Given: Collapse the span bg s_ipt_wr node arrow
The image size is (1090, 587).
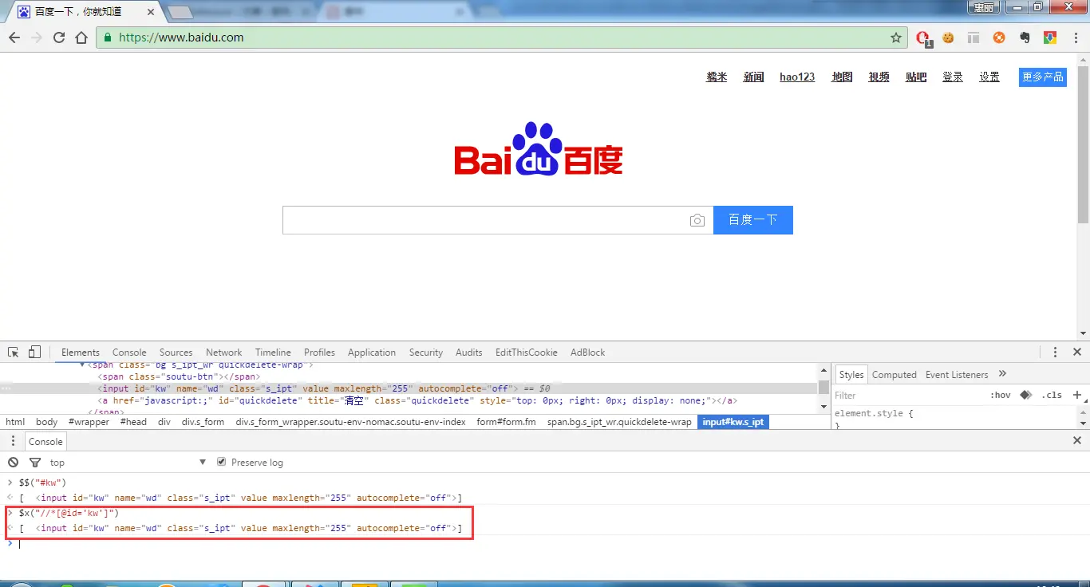Looking at the screenshot, I should pyautogui.click(x=82, y=365).
